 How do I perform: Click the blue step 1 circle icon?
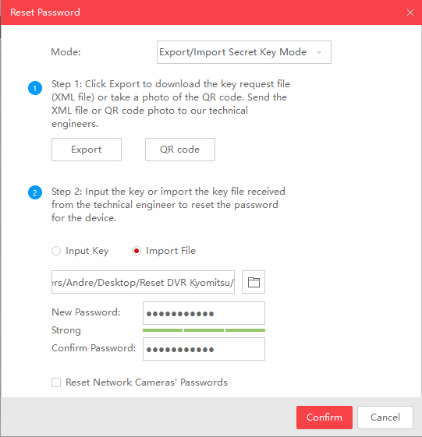(35, 88)
